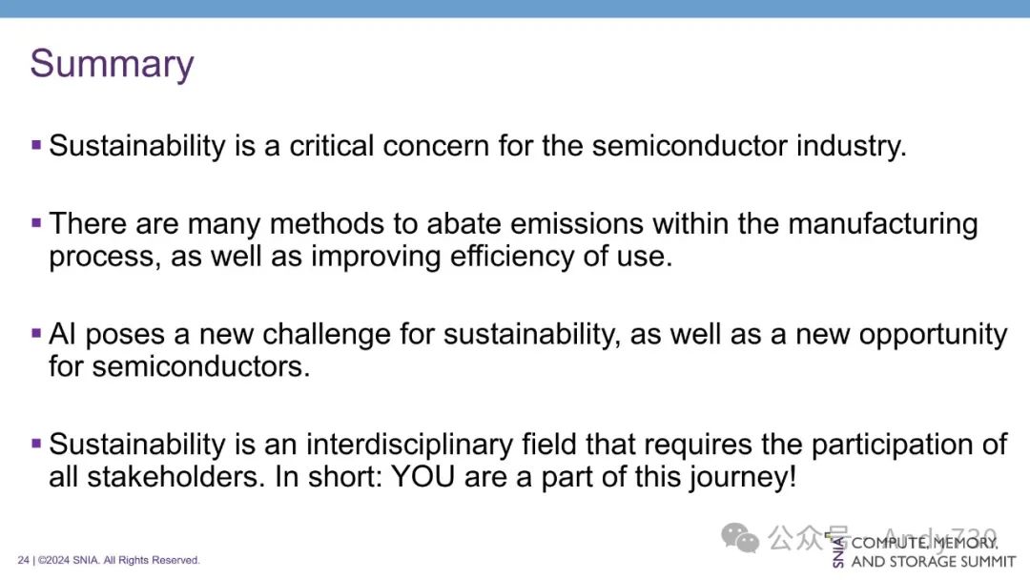Click the 'Compute, Memory, and Storage Summit' logo text
This screenshot has width=1030, height=580.
coord(933,551)
